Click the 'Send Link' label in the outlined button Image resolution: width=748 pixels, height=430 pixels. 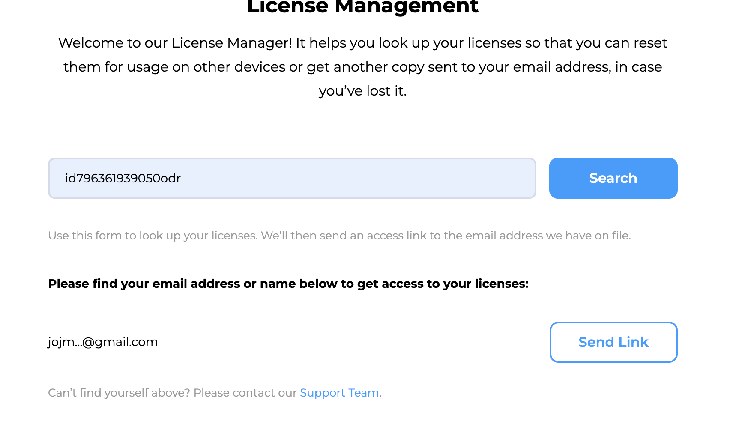tap(613, 342)
